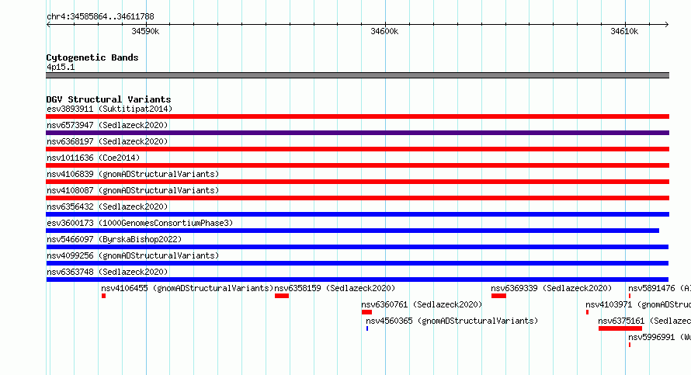Open nsv6360761 (Sedlazeck2020) label

point(422,304)
